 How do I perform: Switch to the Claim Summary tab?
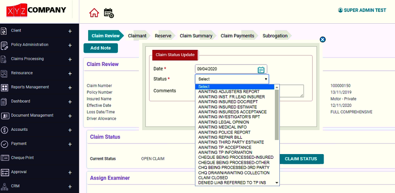coord(196,36)
